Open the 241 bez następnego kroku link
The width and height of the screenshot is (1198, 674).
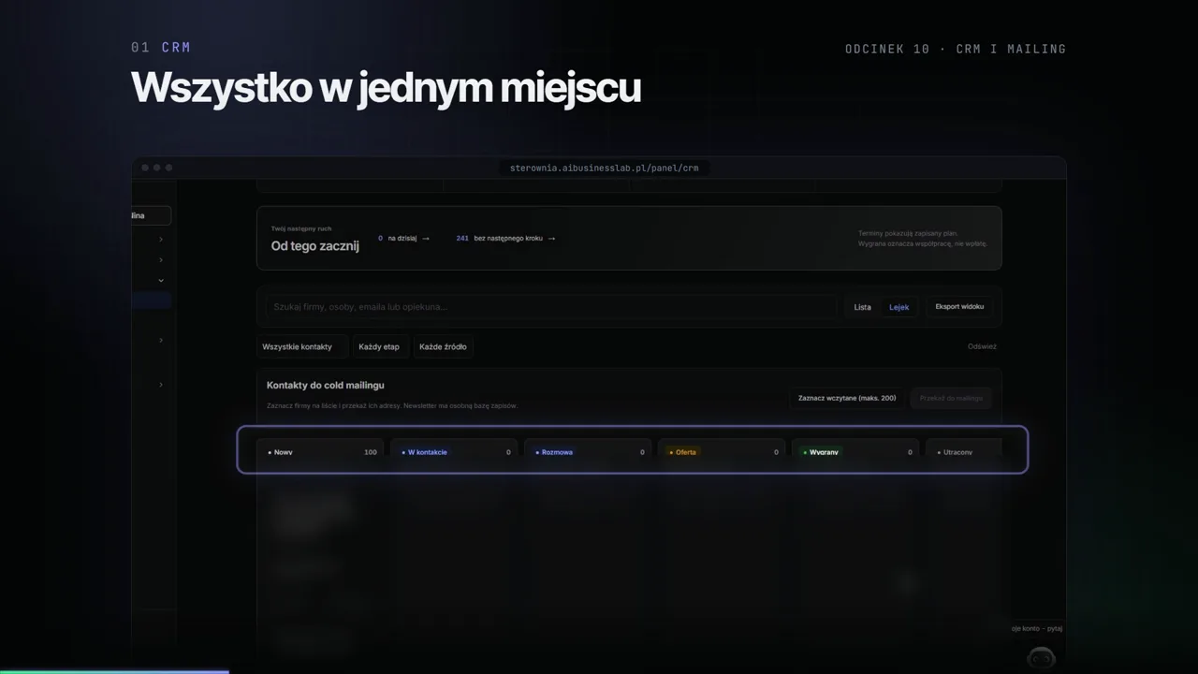(x=505, y=239)
